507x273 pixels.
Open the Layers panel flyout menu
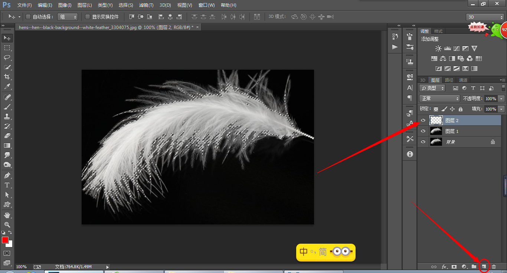coord(503,80)
